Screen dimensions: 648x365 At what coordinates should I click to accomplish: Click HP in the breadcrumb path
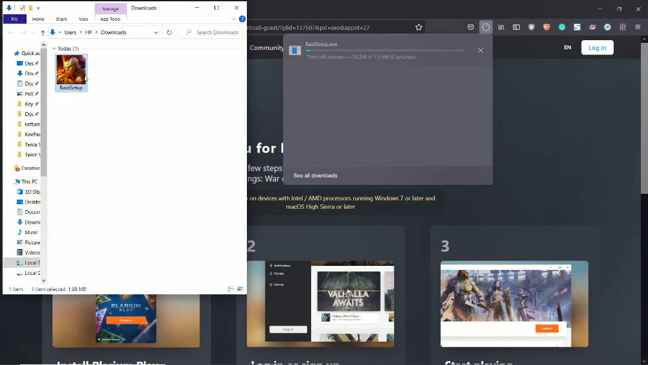click(88, 32)
